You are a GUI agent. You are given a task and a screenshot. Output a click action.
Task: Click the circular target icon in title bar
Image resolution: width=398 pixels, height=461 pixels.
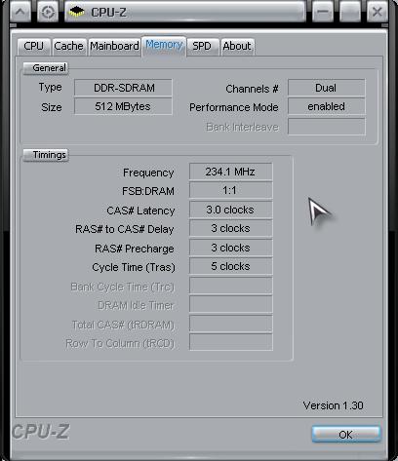click(x=48, y=12)
